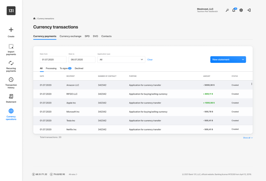
Task: Open the Application type dropdown
Action: click(121, 60)
